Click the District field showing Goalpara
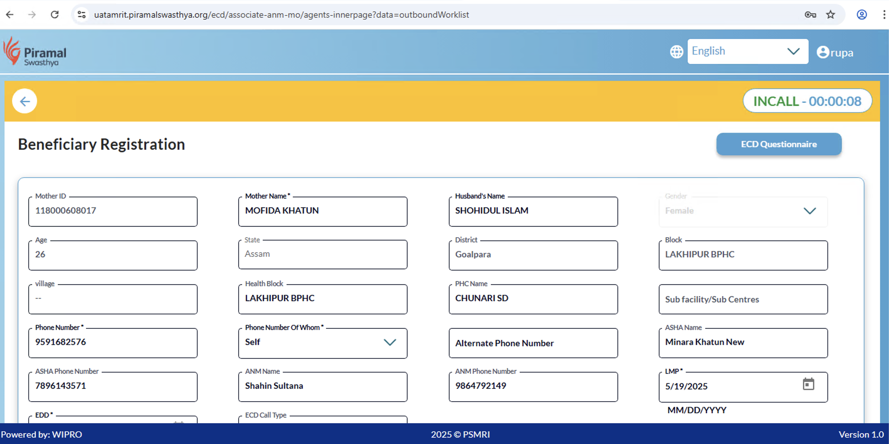This screenshot has width=889, height=444. click(533, 255)
